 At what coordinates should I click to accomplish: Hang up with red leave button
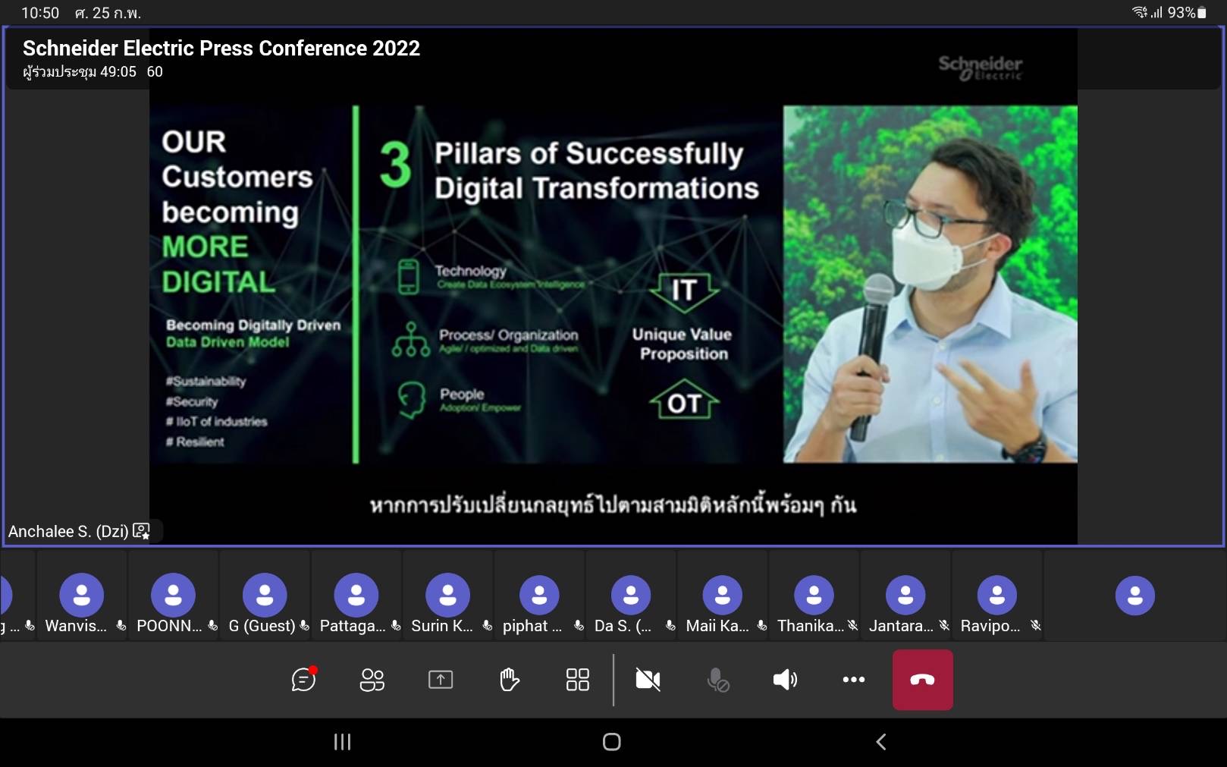pos(923,680)
